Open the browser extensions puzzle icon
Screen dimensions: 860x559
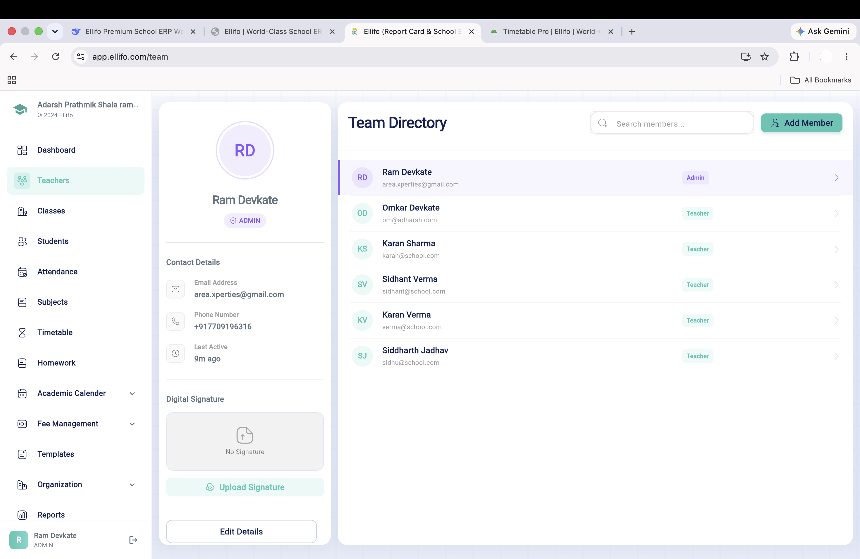click(x=794, y=57)
